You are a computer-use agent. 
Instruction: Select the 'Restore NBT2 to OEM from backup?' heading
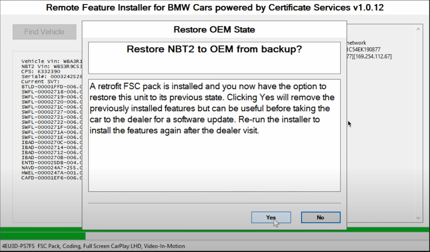point(214,49)
